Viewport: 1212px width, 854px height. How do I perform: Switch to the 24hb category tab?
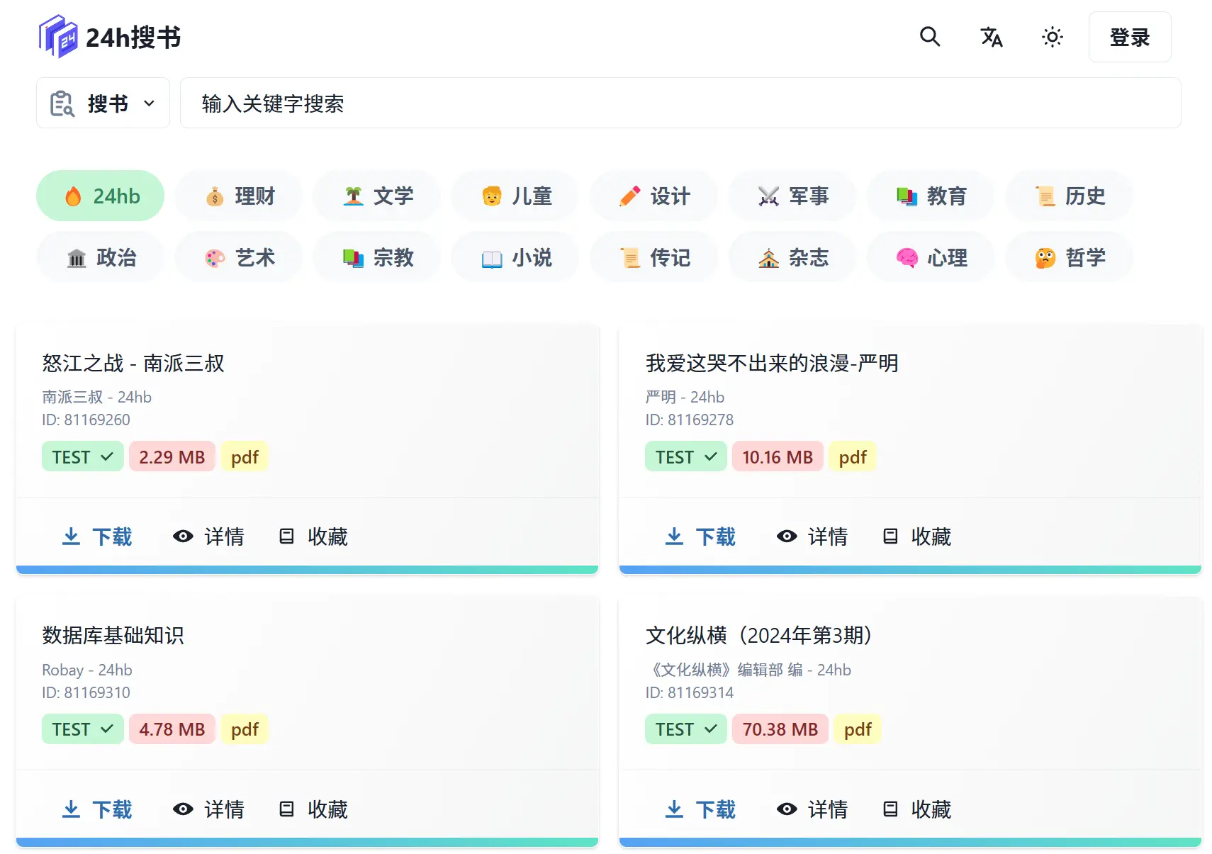coord(100,196)
